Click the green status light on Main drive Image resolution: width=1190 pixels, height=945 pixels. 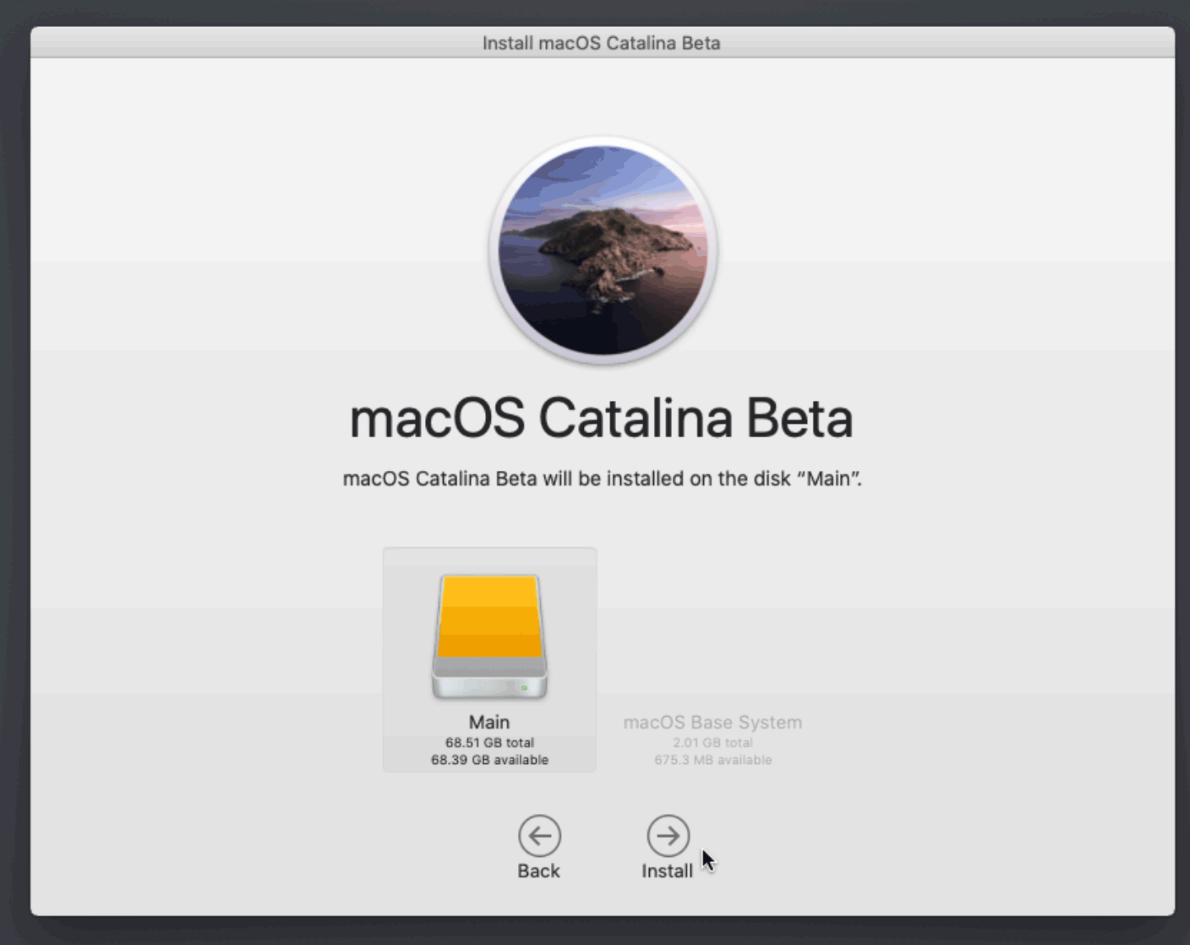(x=525, y=687)
